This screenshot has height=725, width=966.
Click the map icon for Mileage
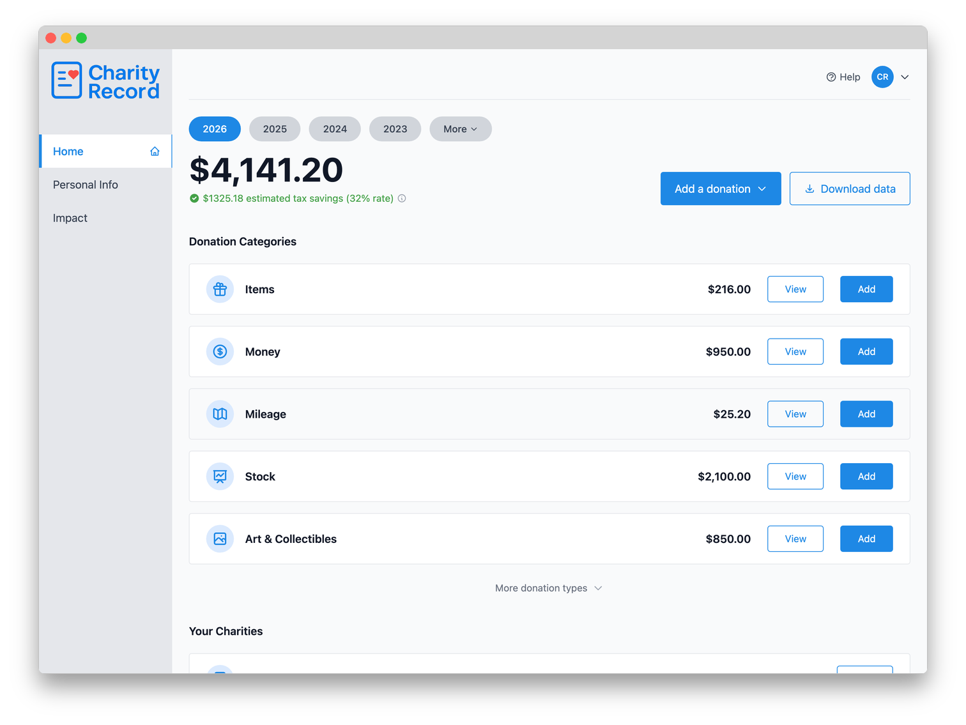click(x=220, y=414)
